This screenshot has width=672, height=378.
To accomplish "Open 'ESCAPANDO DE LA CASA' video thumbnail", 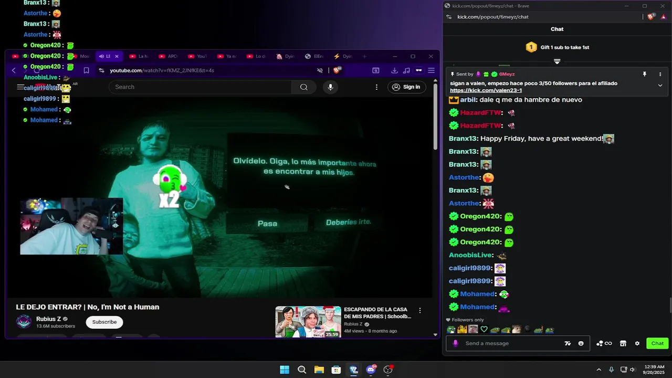I will 308,322.
